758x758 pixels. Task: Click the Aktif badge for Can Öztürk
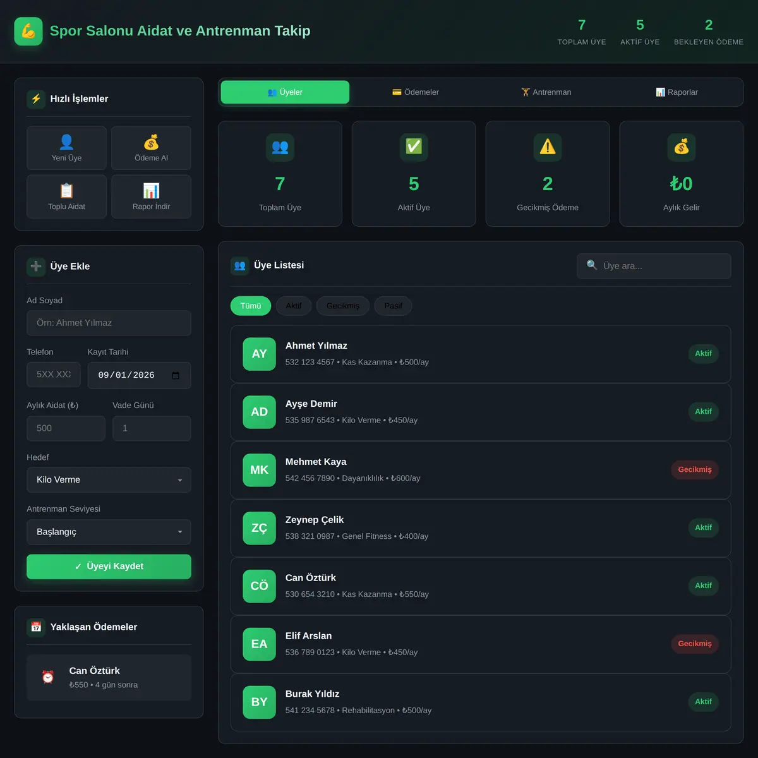coord(703,586)
